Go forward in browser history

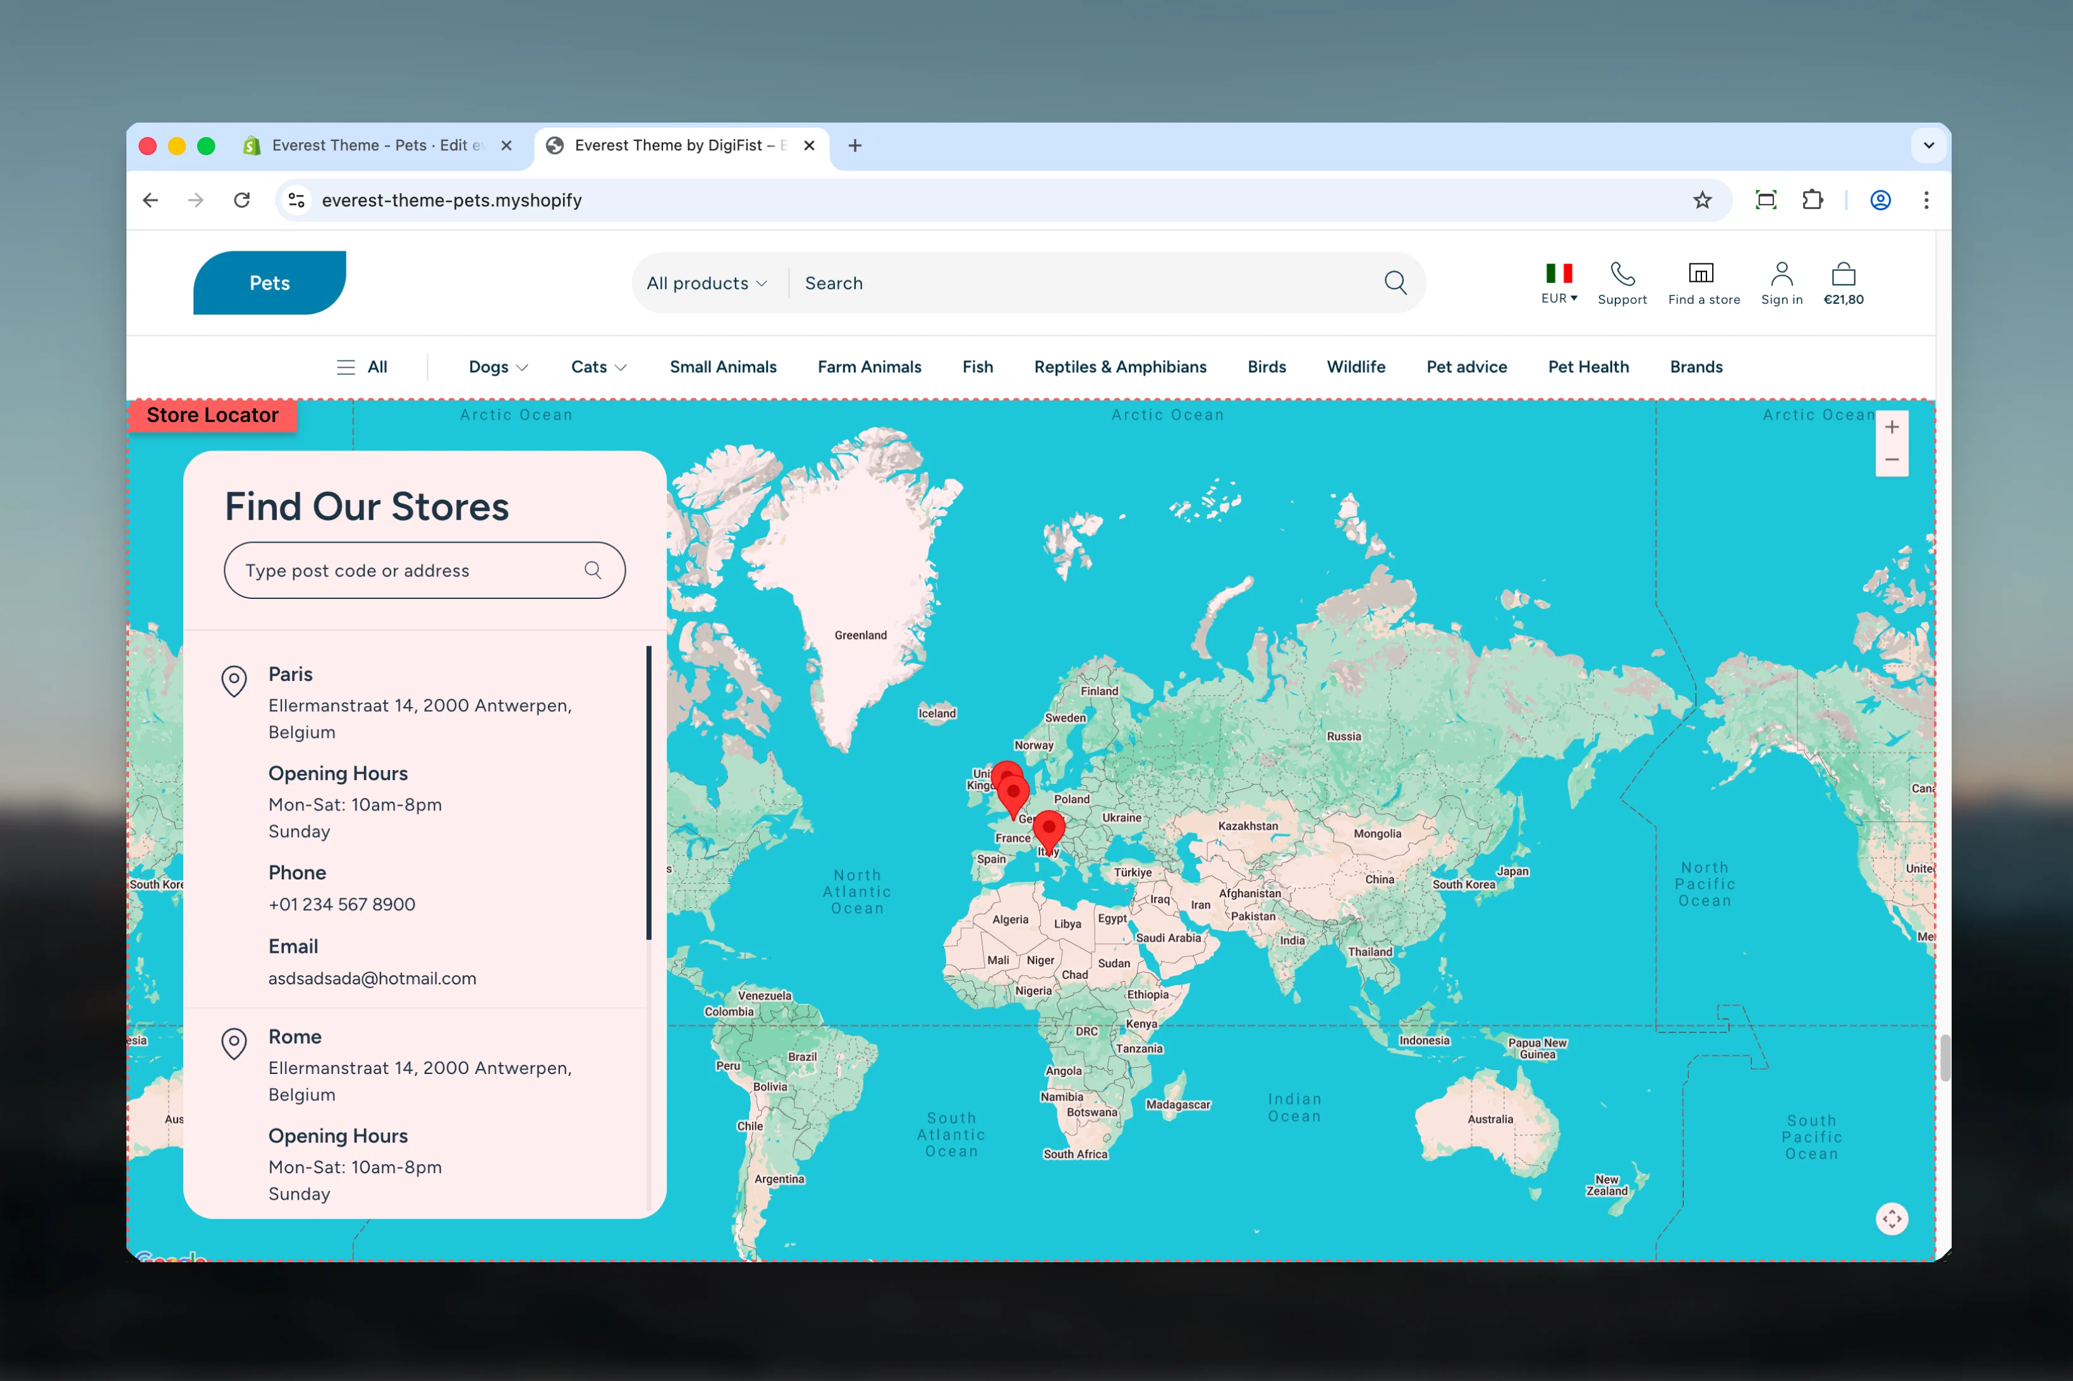click(x=195, y=200)
